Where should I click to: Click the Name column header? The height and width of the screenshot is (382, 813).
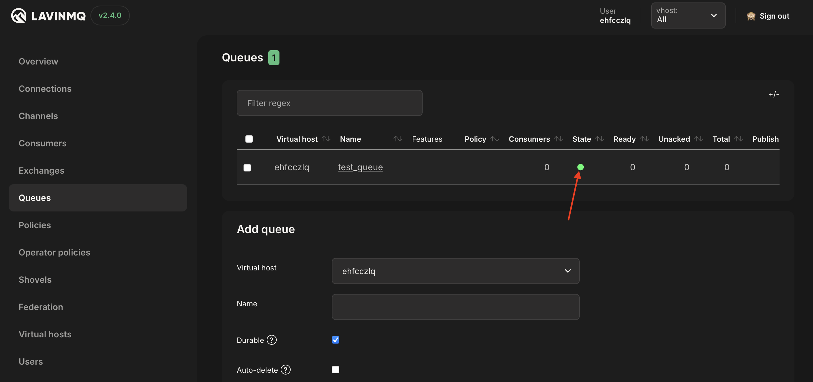coord(350,139)
